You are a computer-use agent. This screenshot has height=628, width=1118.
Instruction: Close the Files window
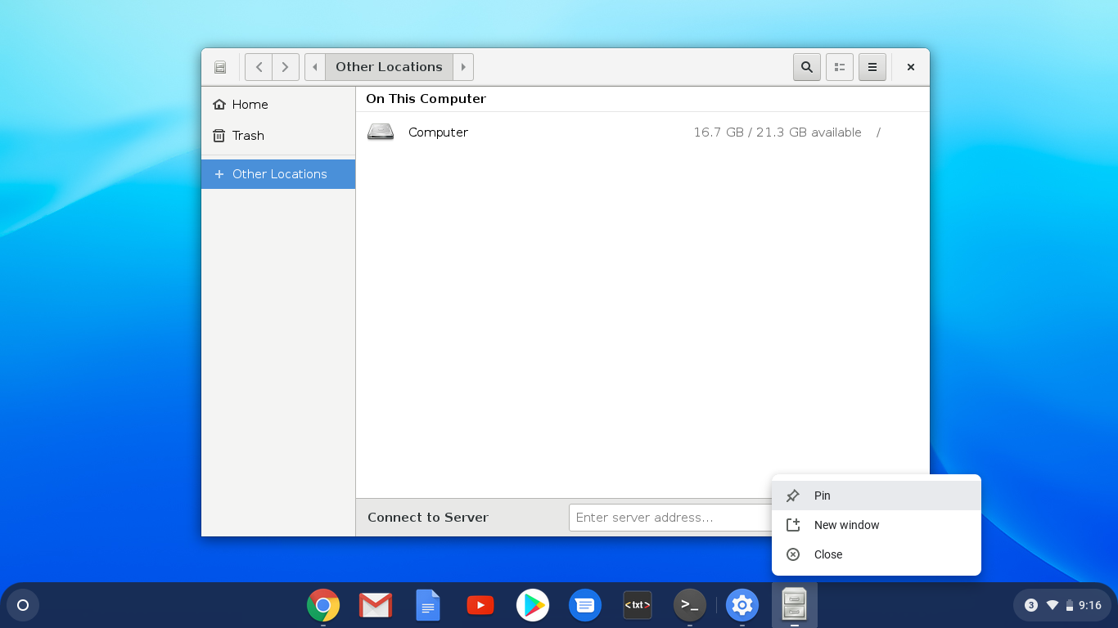(910, 67)
